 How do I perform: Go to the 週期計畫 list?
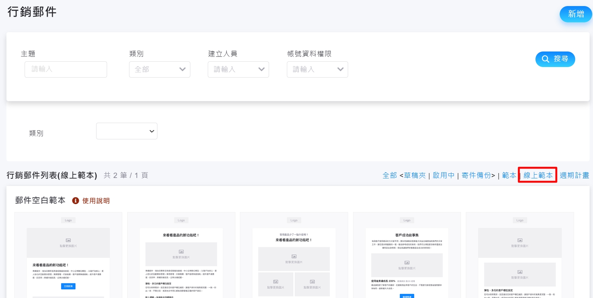tap(574, 175)
